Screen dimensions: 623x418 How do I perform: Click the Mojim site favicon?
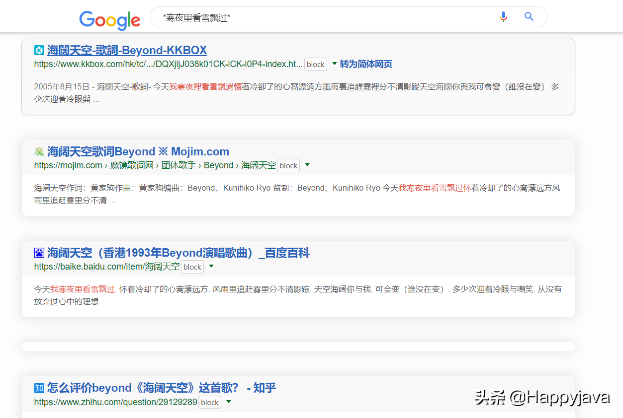point(39,151)
